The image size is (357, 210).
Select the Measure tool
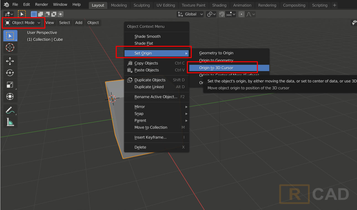tap(10, 122)
